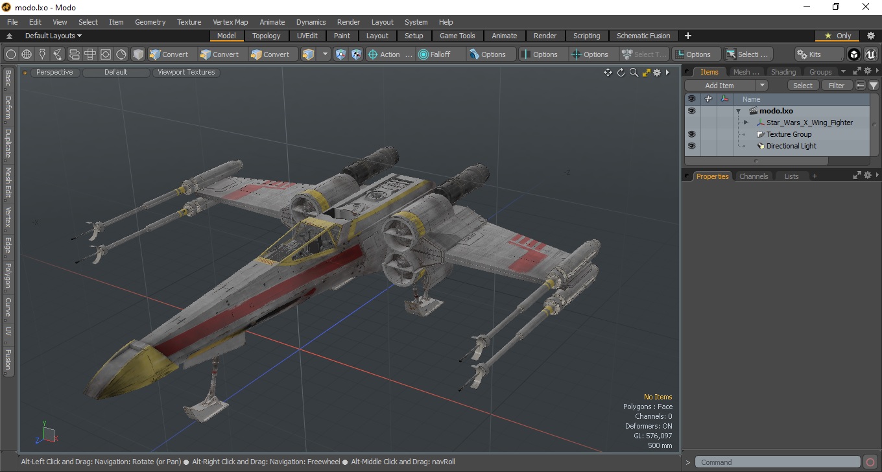Click the viewport zoom magnifier icon
The width and height of the screenshot is (882, 472).
(x=634, y=73)
